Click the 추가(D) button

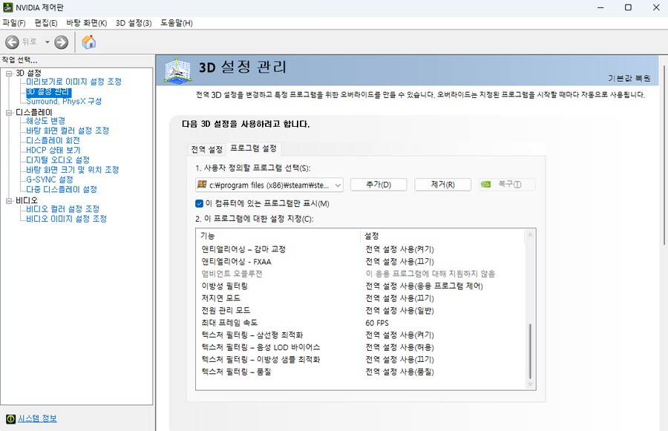click(x=378, y=183)
